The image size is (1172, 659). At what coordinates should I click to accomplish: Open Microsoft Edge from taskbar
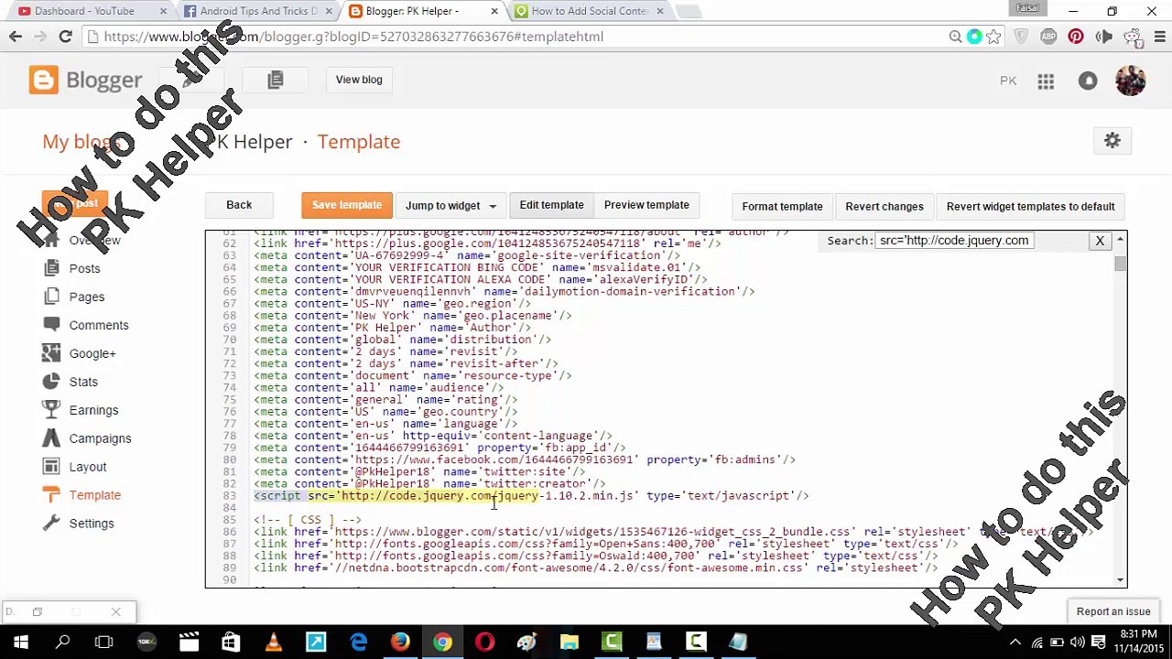tap(358, 643)
